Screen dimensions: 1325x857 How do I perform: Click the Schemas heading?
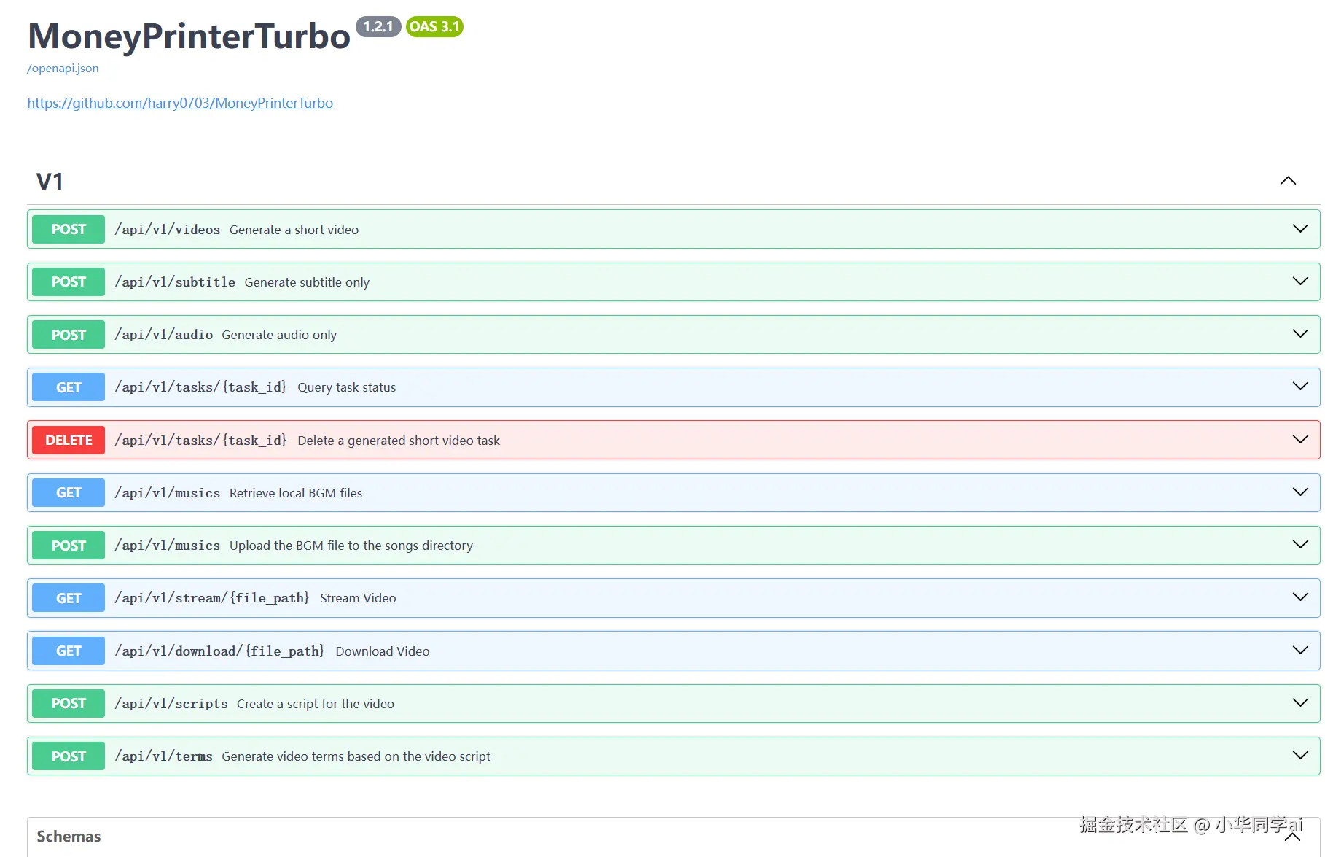[x=69, y=837]
